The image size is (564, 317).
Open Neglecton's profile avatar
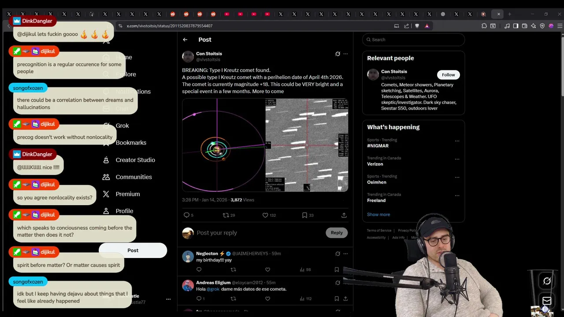tap(188, 257)
